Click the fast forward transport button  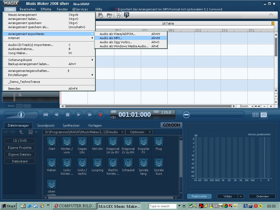pyautogui.click(x=90, y=115)
